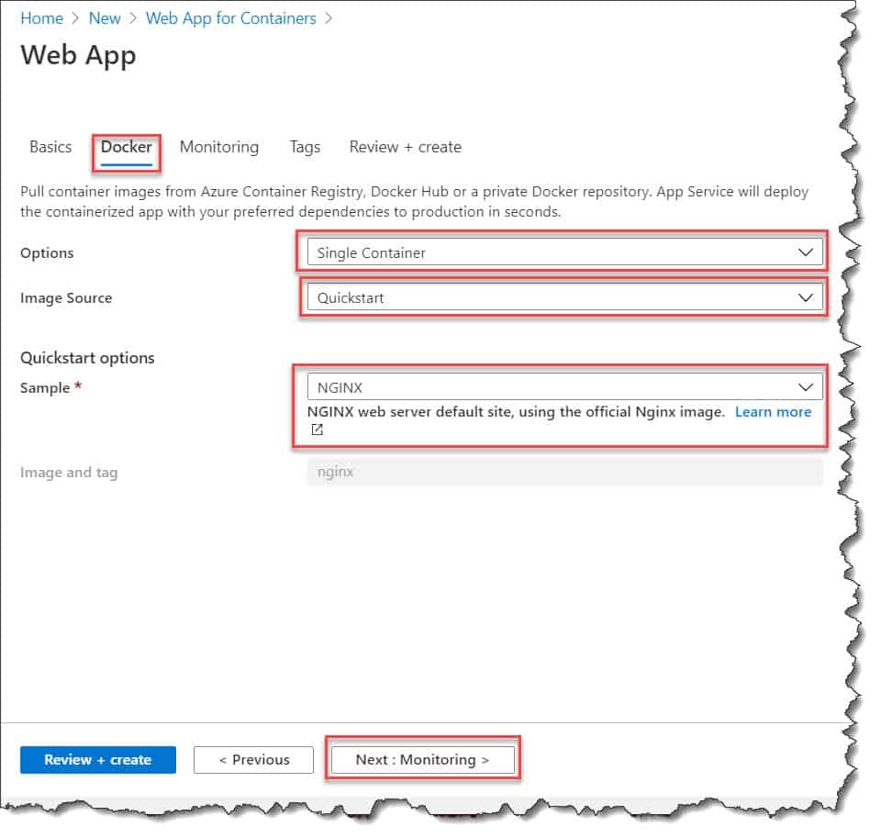Switch to the Basics tab
Screen dimensions: 881x838
50,147
